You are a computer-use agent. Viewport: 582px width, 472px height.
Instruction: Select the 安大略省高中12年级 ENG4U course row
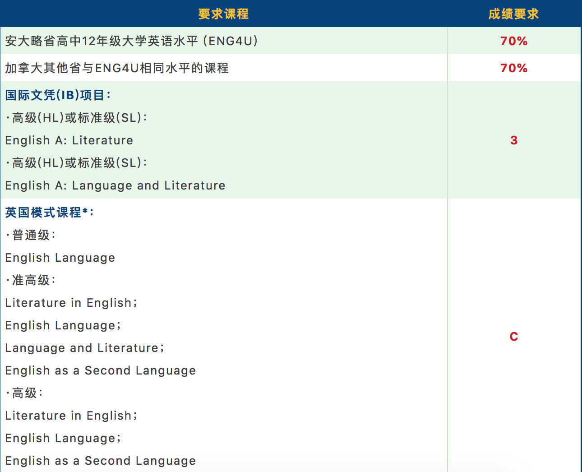tap(131, 41)
